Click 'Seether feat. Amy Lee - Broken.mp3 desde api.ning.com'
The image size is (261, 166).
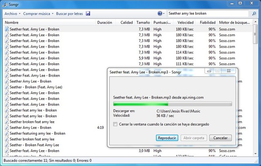158,97
